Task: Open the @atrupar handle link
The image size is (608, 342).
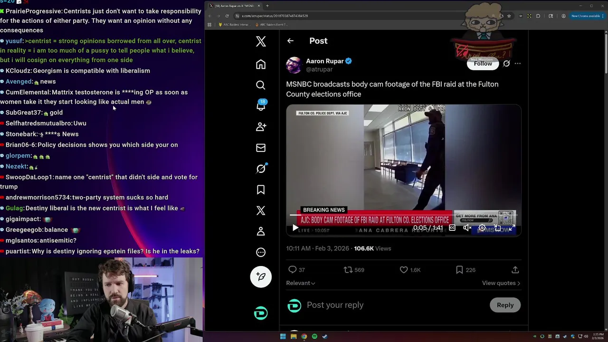Action: tap(319, 69)
